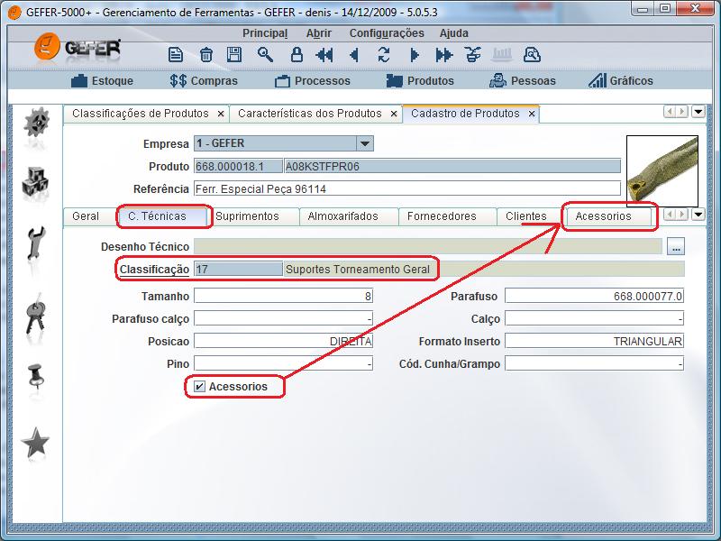Close the Características dos Produtos tab

[394, 115]
